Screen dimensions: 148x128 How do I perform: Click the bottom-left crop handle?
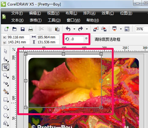coord(26,107)
